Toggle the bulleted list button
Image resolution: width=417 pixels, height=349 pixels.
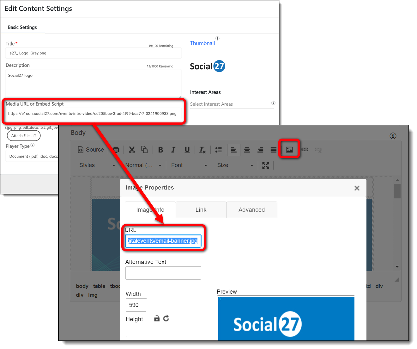tap(218, 150)
